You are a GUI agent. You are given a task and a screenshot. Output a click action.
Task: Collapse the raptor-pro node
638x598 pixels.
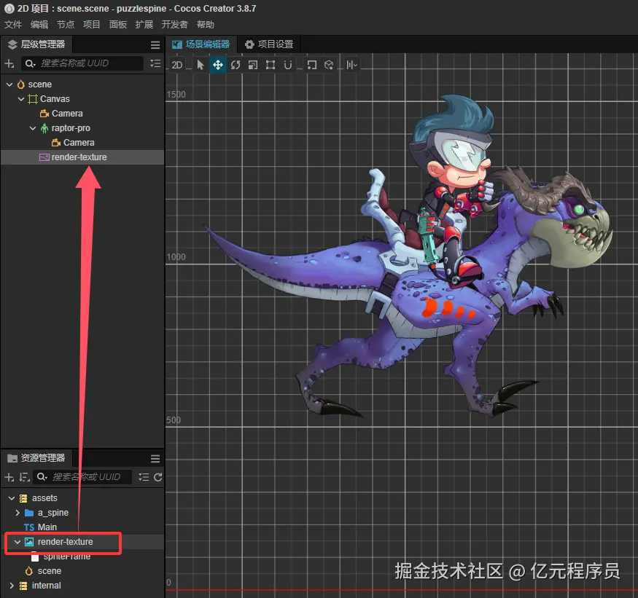[33, 128]
